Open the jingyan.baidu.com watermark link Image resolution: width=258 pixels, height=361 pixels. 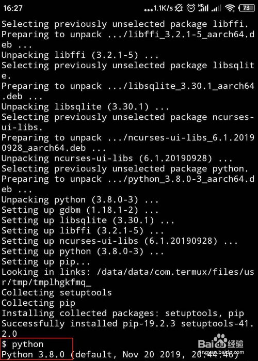tap(220, 352)
